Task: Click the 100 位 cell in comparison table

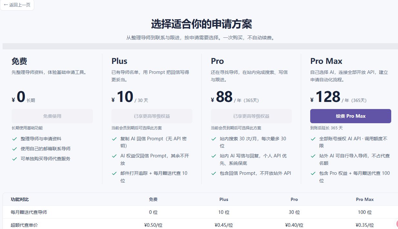Action: point(365,212)
